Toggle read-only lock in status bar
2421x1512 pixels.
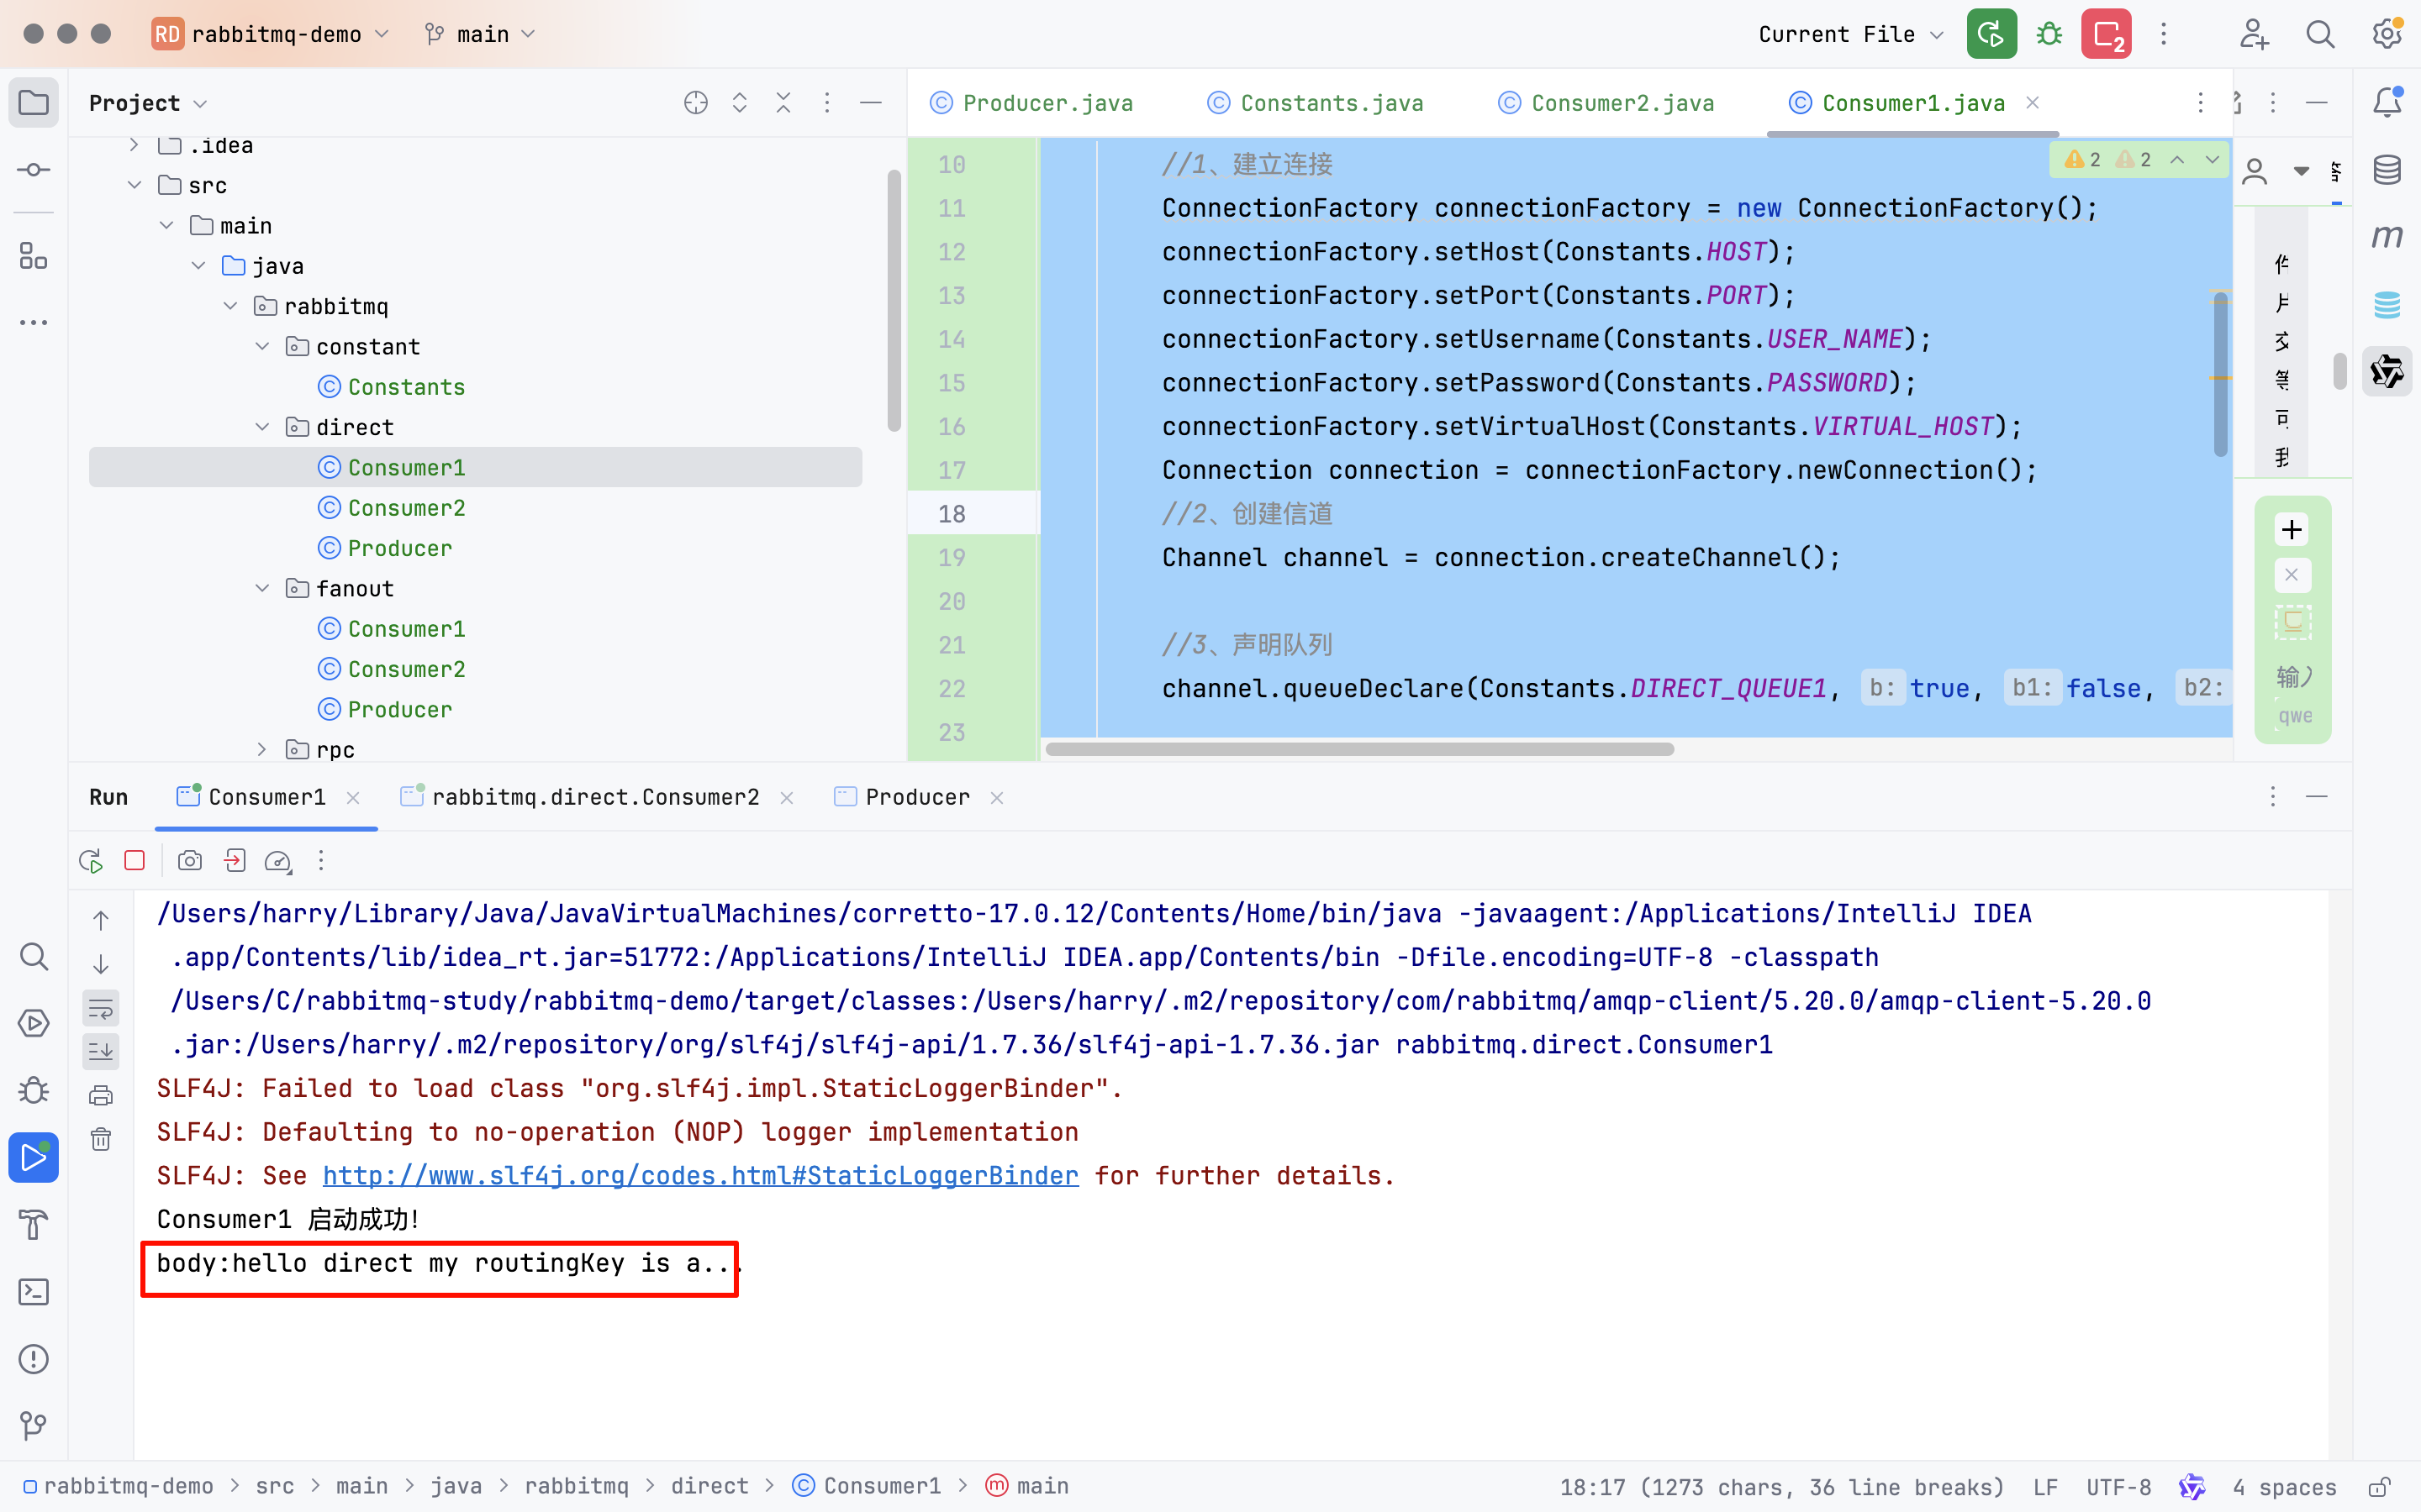click(x=2380, y=1487)
